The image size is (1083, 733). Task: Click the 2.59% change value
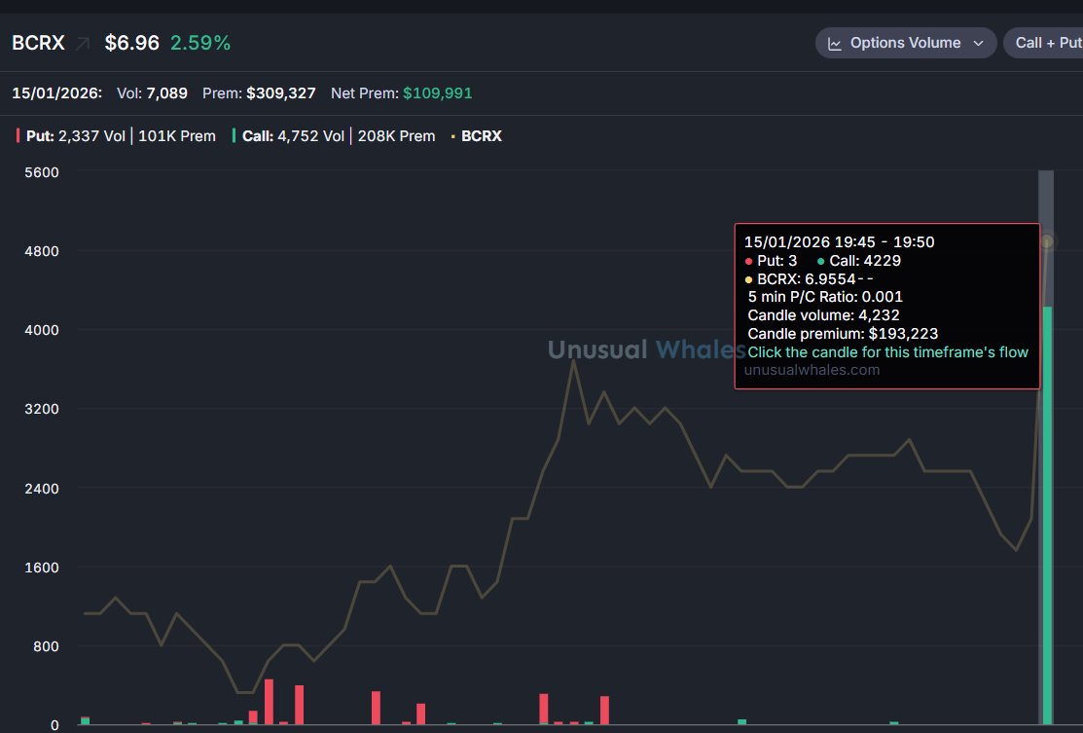click(200, 43)
